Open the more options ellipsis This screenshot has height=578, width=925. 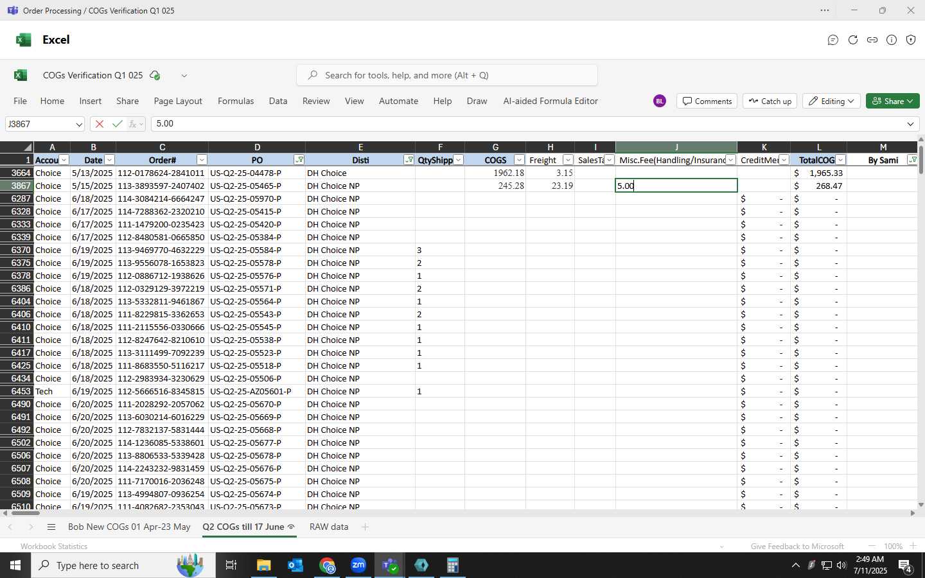[x=825, y=10]
